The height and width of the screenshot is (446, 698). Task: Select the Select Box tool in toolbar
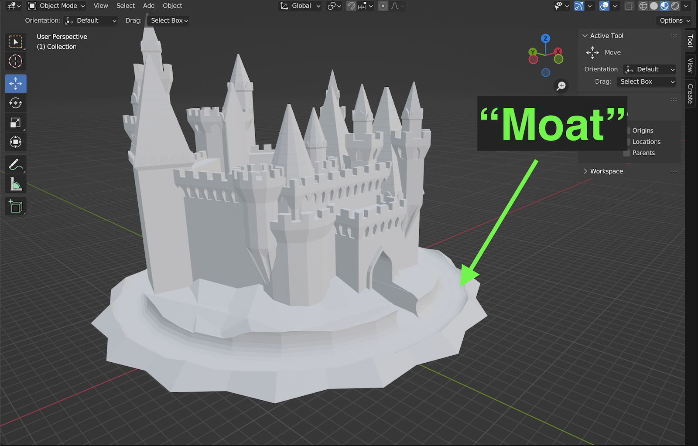(x=16, y=42)
